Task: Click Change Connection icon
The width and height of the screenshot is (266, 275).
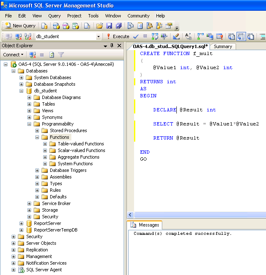Action: tap(28, 36)
